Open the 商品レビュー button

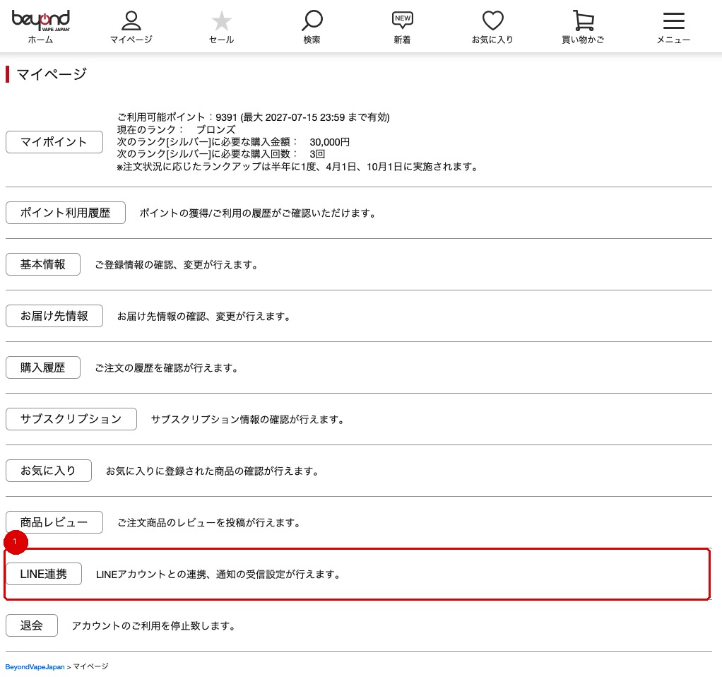pyautogui.click(x=54, y=522)
